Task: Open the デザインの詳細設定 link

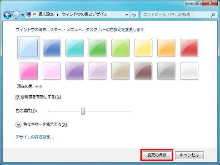Action: tap(35, 137)
